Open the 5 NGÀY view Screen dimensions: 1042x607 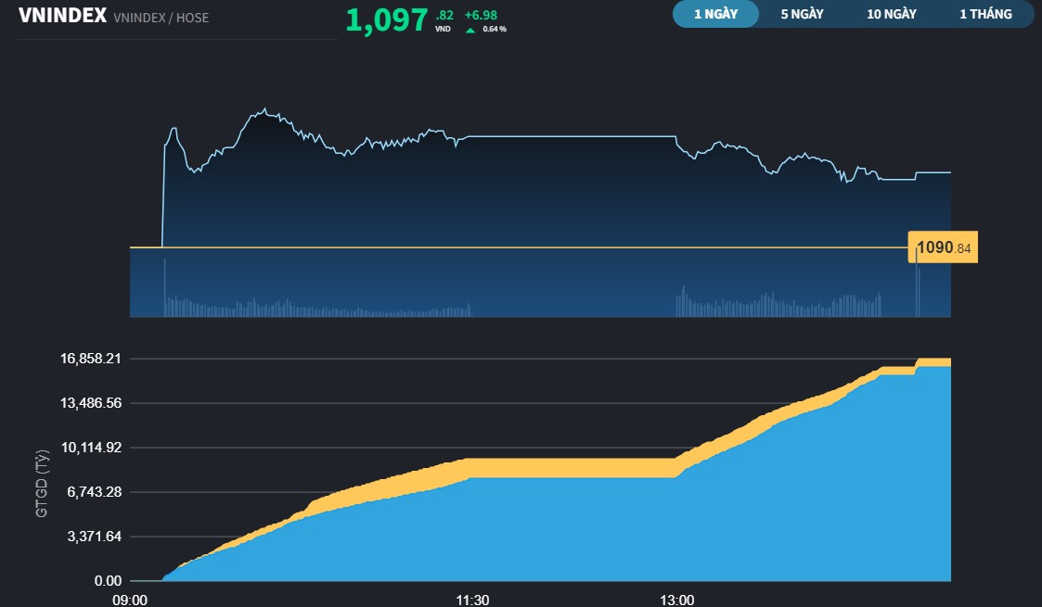point(803,14)
